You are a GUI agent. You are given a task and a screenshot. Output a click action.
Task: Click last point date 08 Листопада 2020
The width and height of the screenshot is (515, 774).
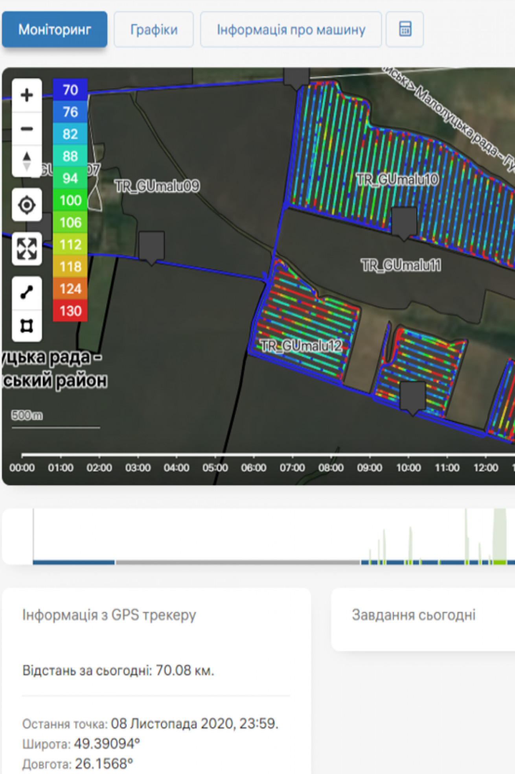click(172, 723)
